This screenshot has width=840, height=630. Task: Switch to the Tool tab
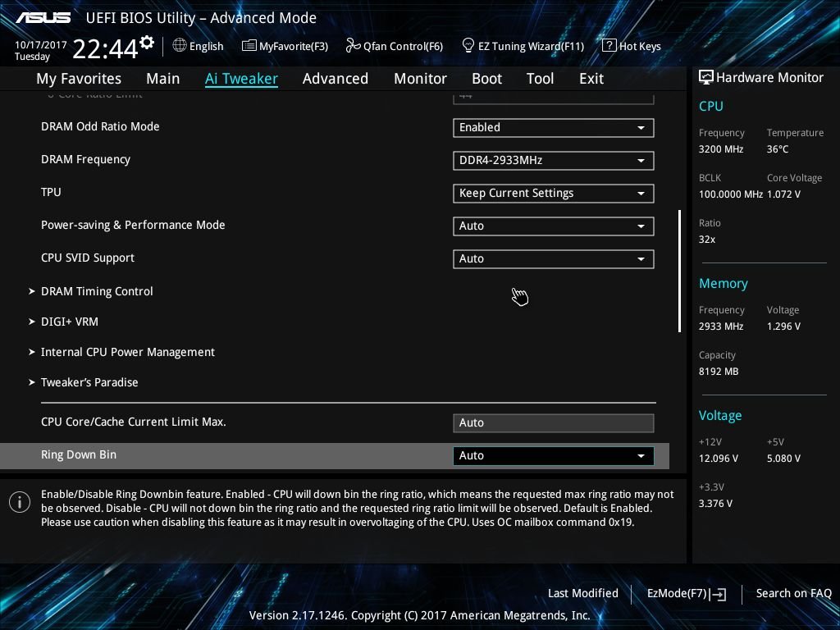[x=540, y=79]
